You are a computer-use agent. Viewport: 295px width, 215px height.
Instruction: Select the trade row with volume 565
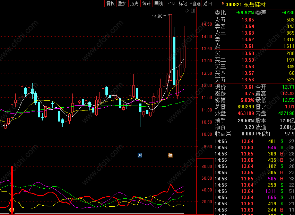click(x=255, y=197)
